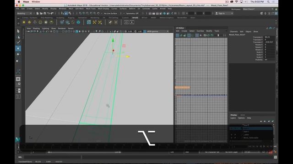Click the Open Scene folder icon
This screenshot has height=164, width=293.
point(41,13)
